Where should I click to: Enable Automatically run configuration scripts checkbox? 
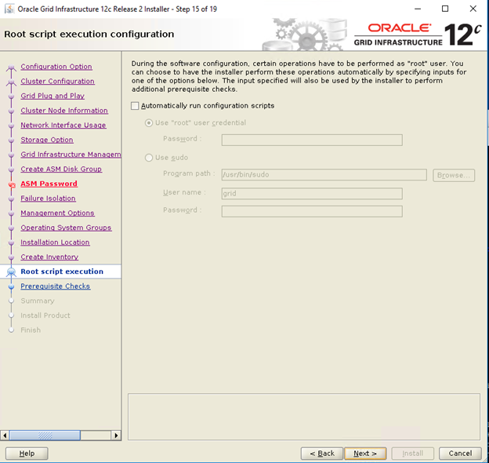(135, 106)
